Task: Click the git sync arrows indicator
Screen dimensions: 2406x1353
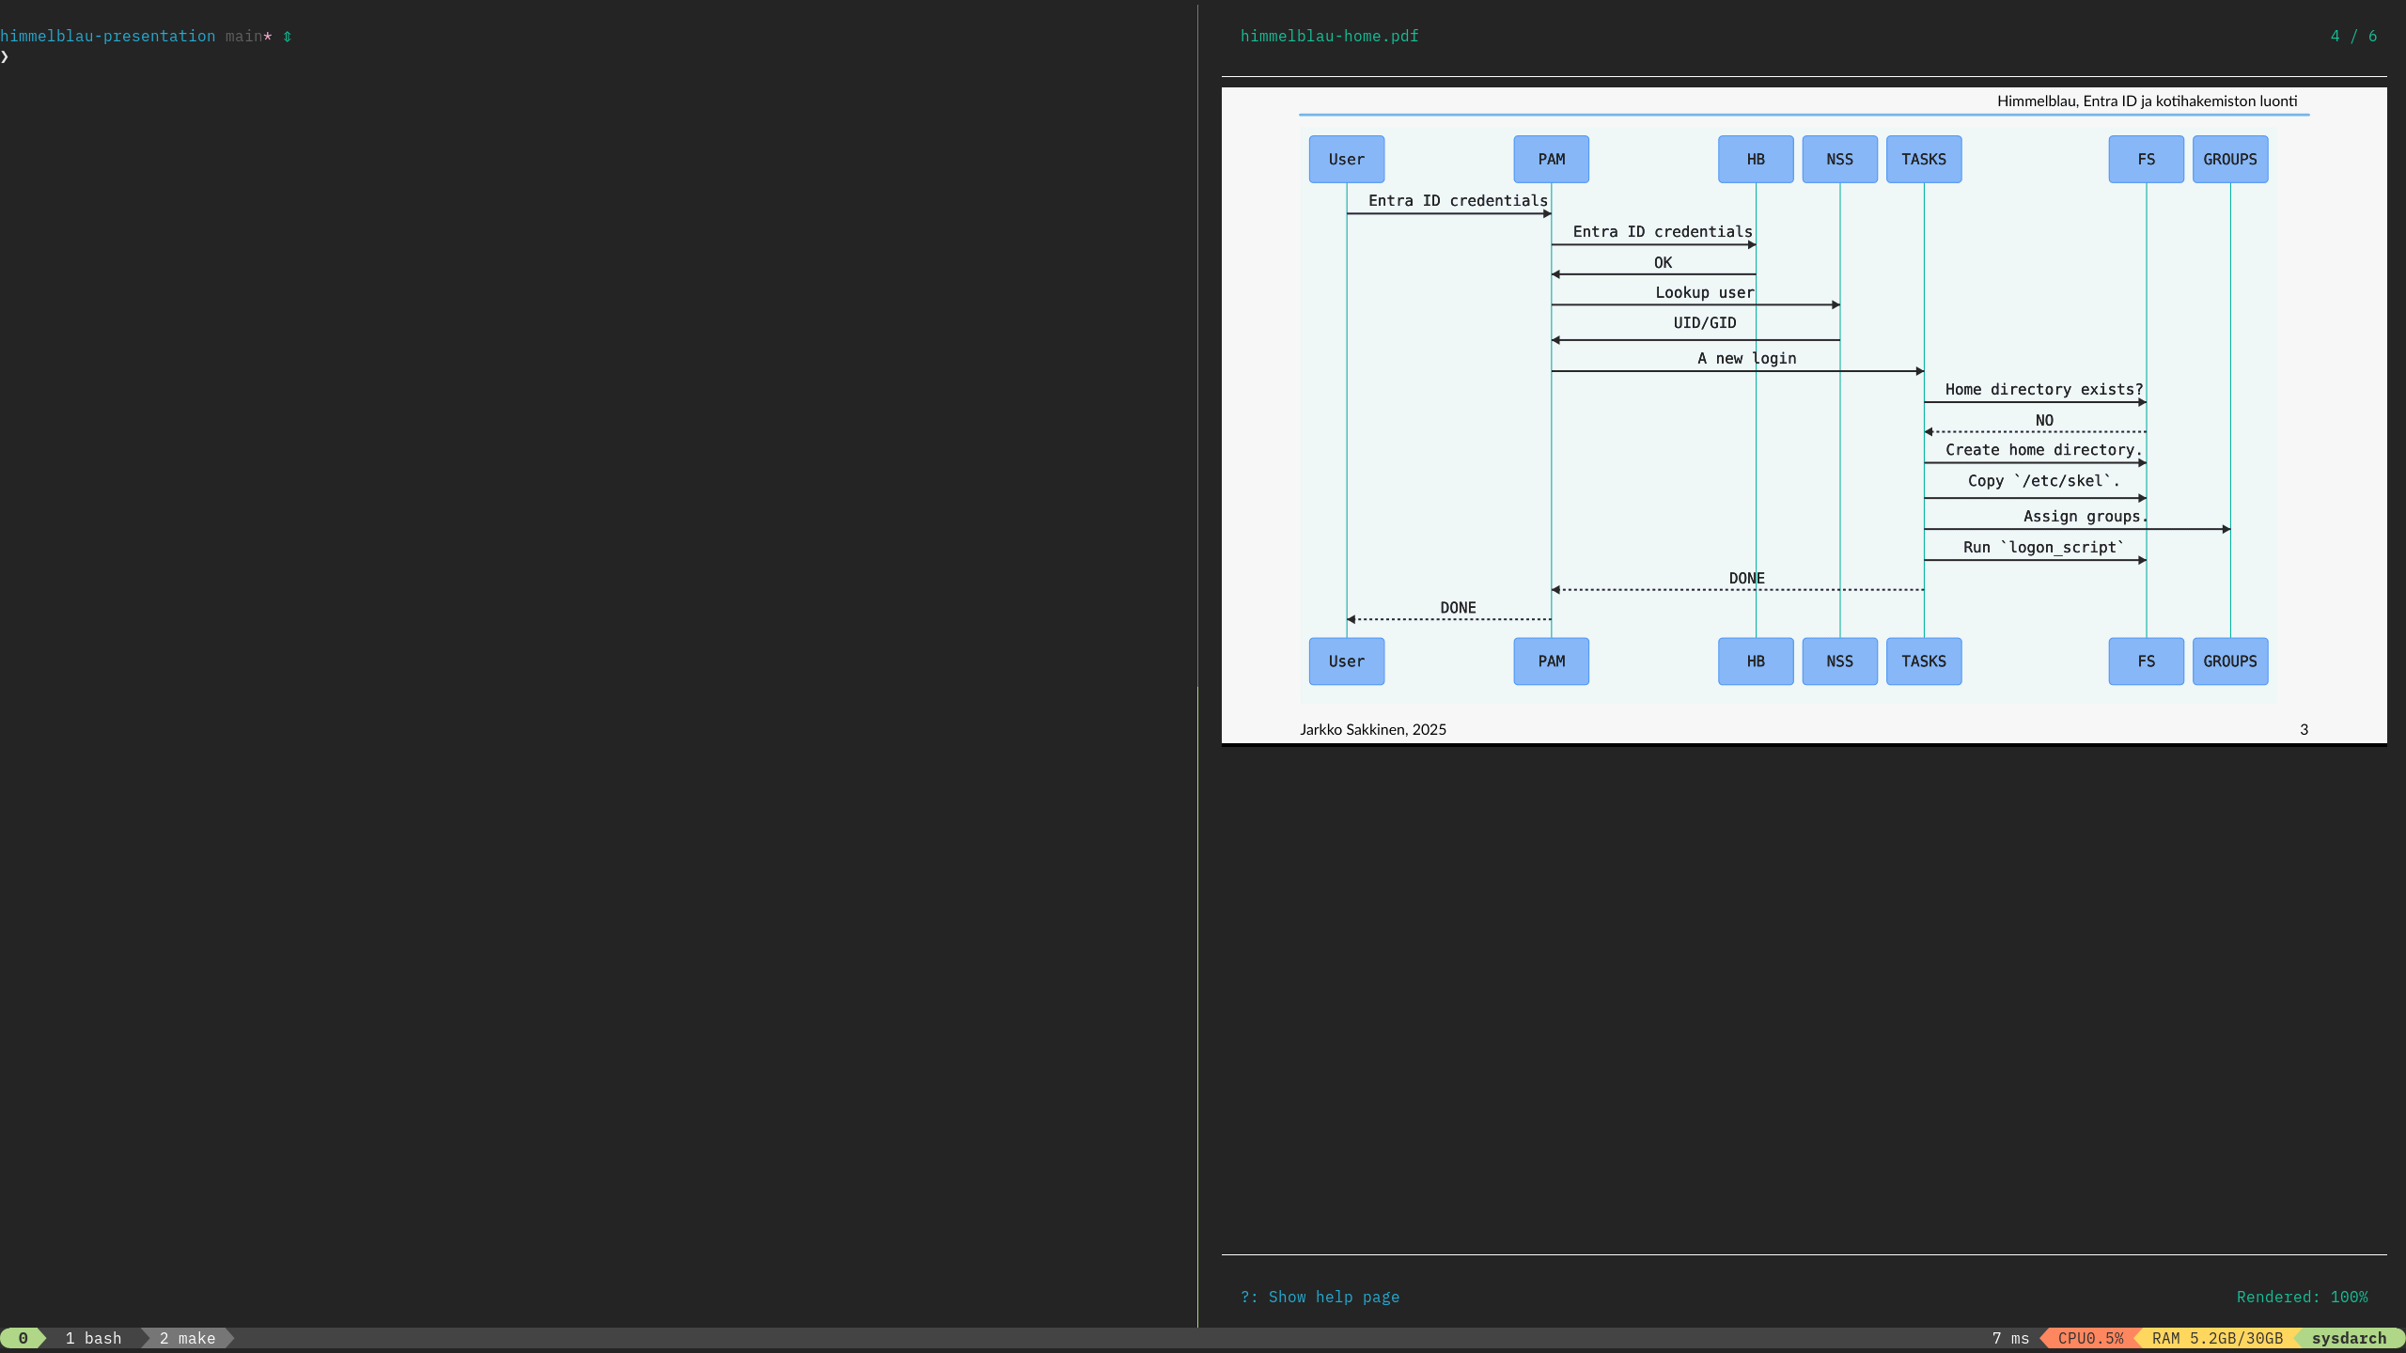Action: coord(288,36)
